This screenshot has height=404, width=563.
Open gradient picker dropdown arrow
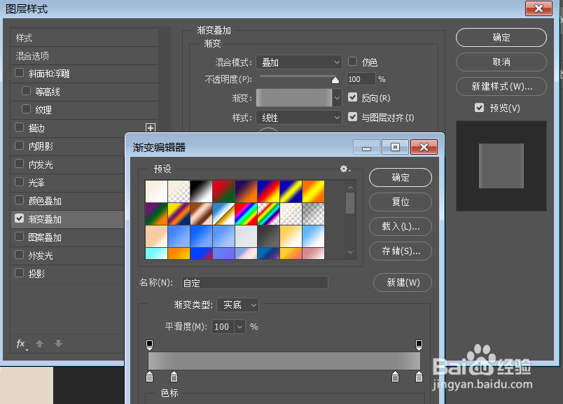[x=337, y=98]
